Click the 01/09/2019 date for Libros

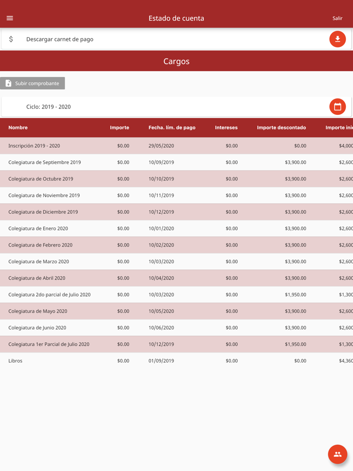(161, 361)
